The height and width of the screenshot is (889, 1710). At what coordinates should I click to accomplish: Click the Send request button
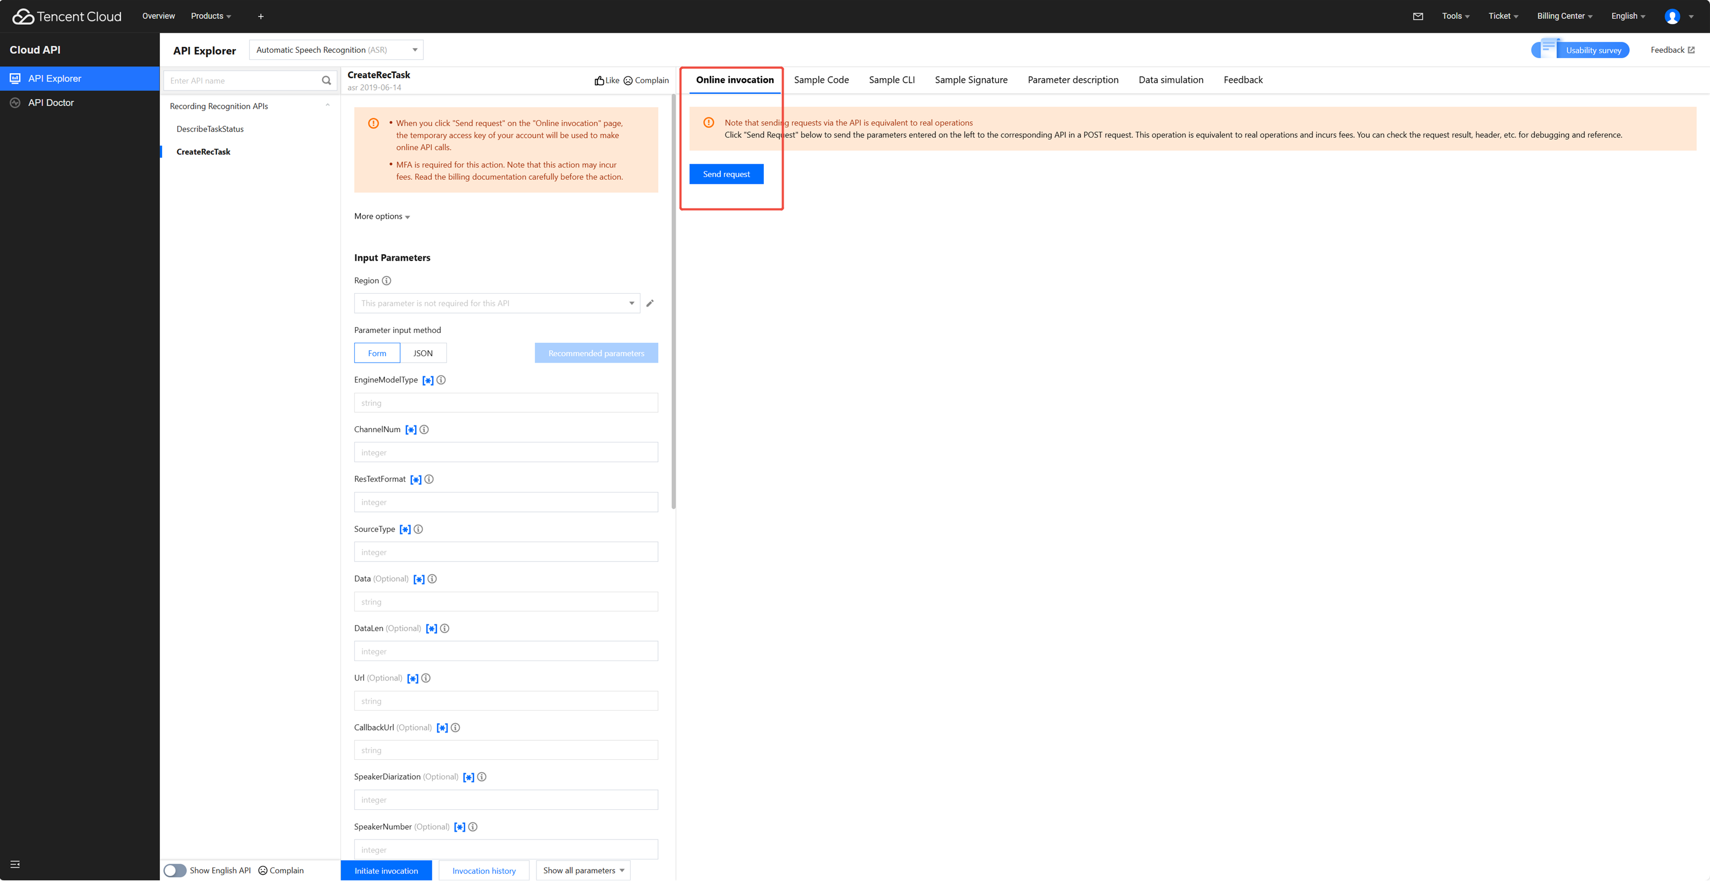click(x=726, y=174)
